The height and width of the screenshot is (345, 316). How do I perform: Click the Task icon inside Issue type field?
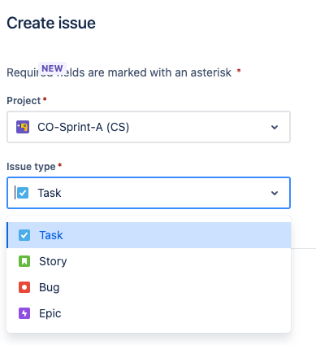23,193
